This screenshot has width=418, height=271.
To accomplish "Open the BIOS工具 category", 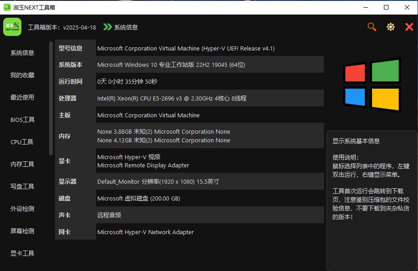I will (x=22, y=120).
